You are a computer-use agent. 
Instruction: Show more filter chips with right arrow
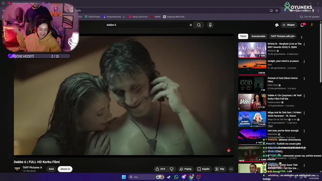pyautogui.click(x=301, y=37)
